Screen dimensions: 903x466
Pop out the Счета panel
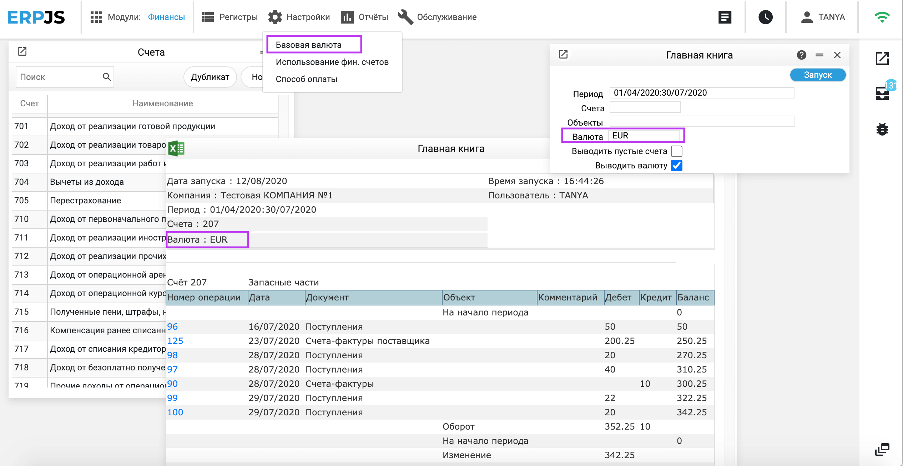pyautogui.click(x=22, y=52)
